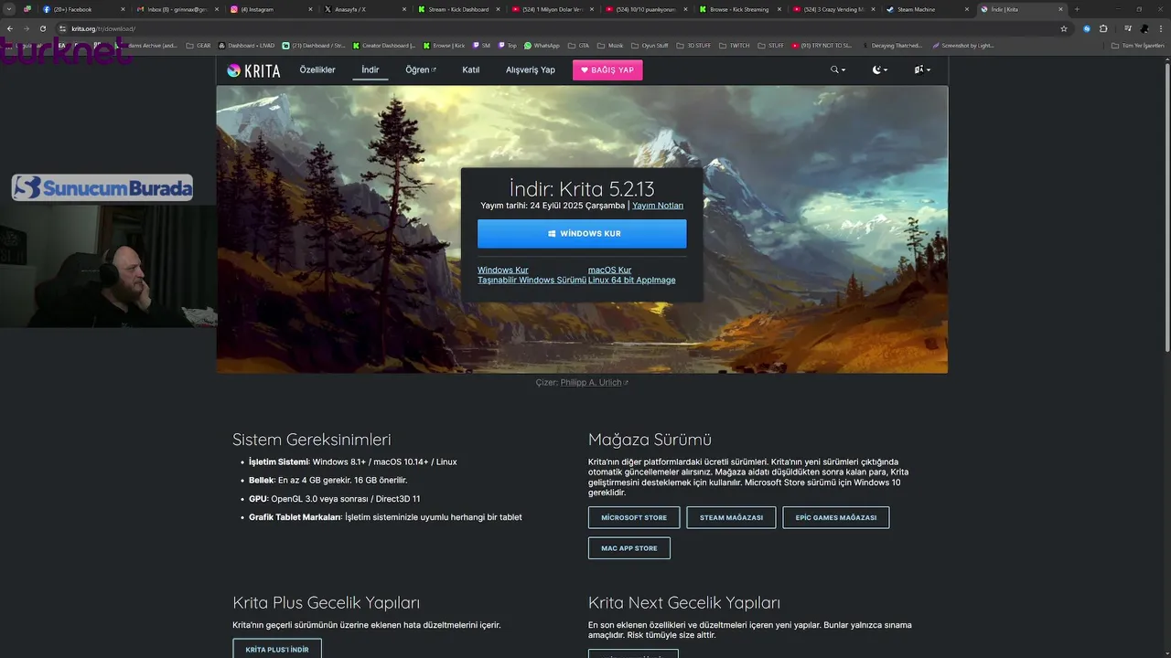Screen dimensions: 1171x658
Task: Reload the page with the refresh icon
Action: pos(42,28)
